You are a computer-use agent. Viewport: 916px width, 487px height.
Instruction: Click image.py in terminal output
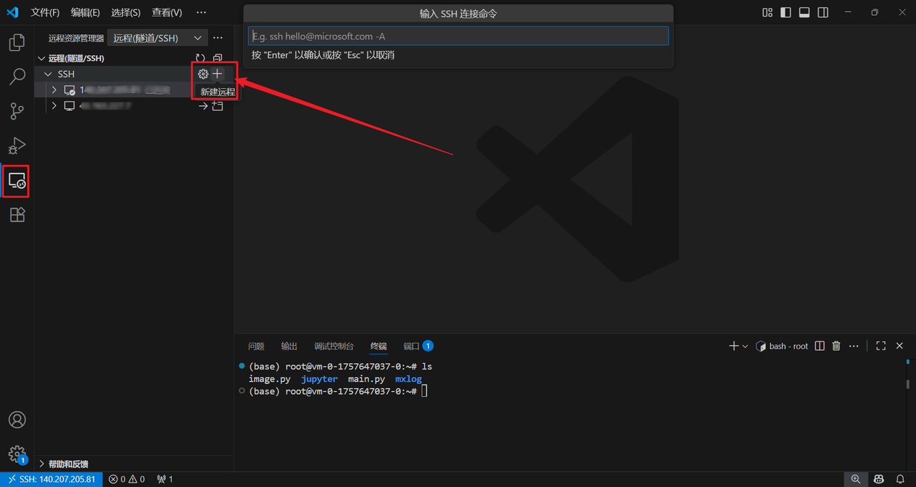[270, 379]
